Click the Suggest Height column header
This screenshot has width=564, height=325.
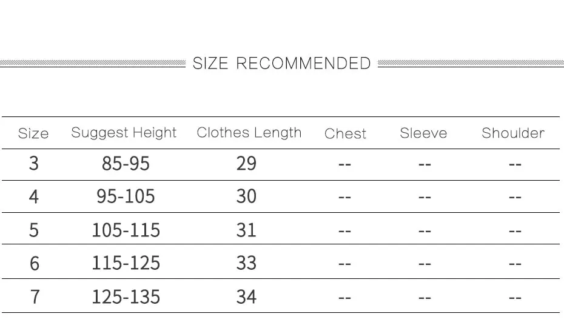[x=124, y=133]
